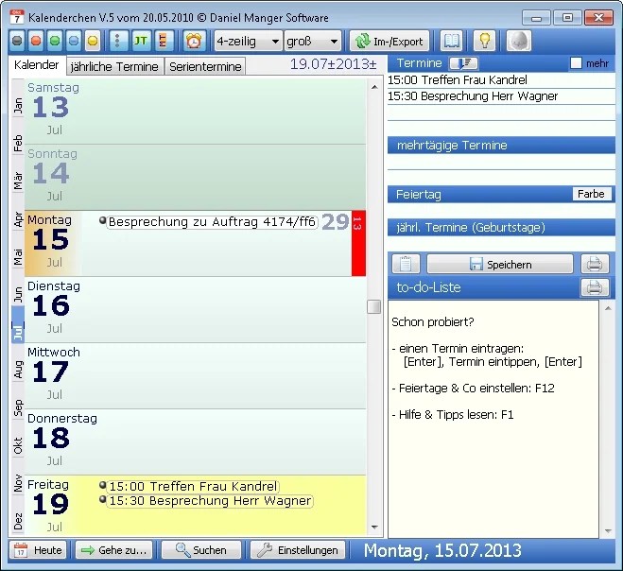
Task: Click the three-dots toolbar icon
Action: coord(117,41)
